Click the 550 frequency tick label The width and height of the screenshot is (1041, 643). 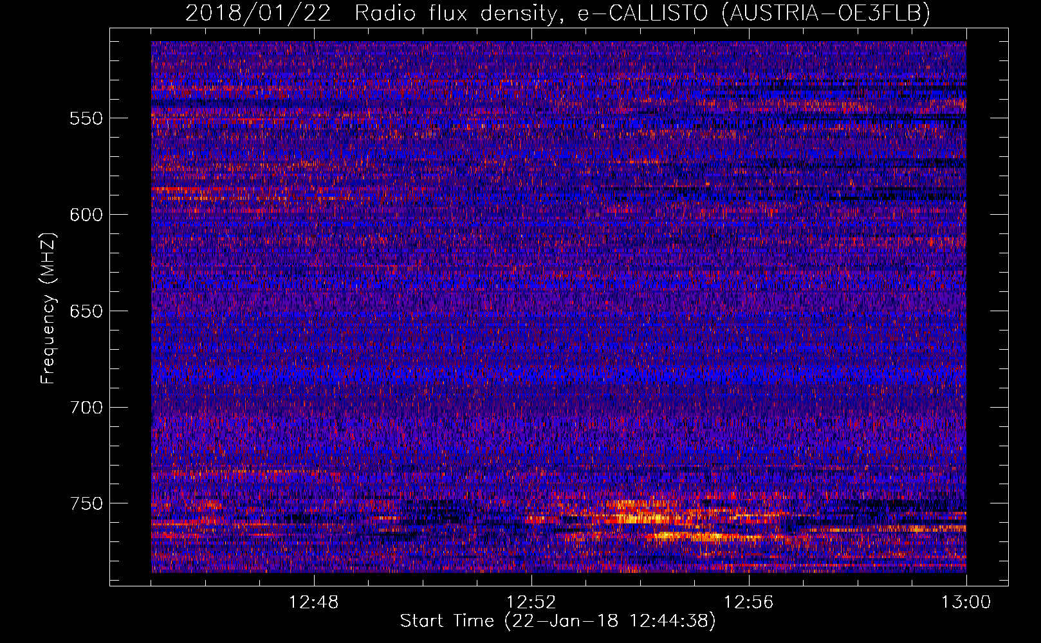click(x=86, y=118)
